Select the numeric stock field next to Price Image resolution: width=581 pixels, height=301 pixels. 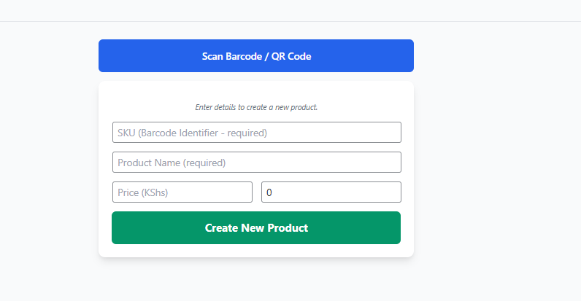click(x=331, y=192)
